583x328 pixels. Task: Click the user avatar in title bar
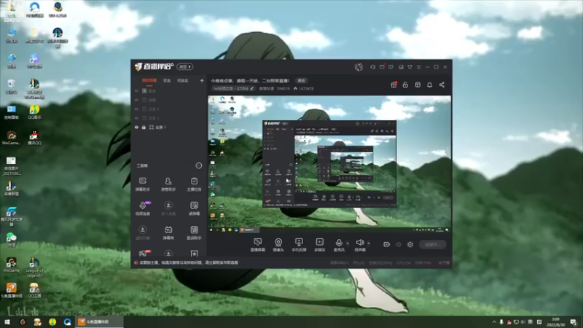359,67
